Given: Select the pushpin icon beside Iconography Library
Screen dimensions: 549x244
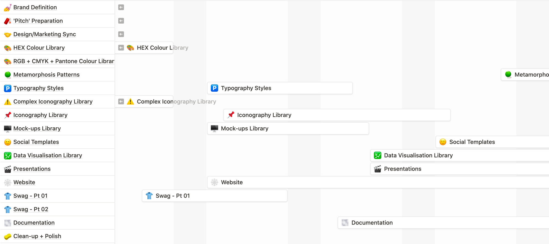Looking at the screenshot, I should 8,115.
